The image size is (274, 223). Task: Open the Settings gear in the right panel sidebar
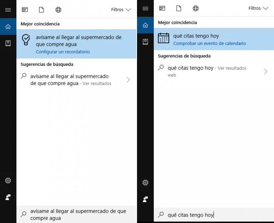145,182
